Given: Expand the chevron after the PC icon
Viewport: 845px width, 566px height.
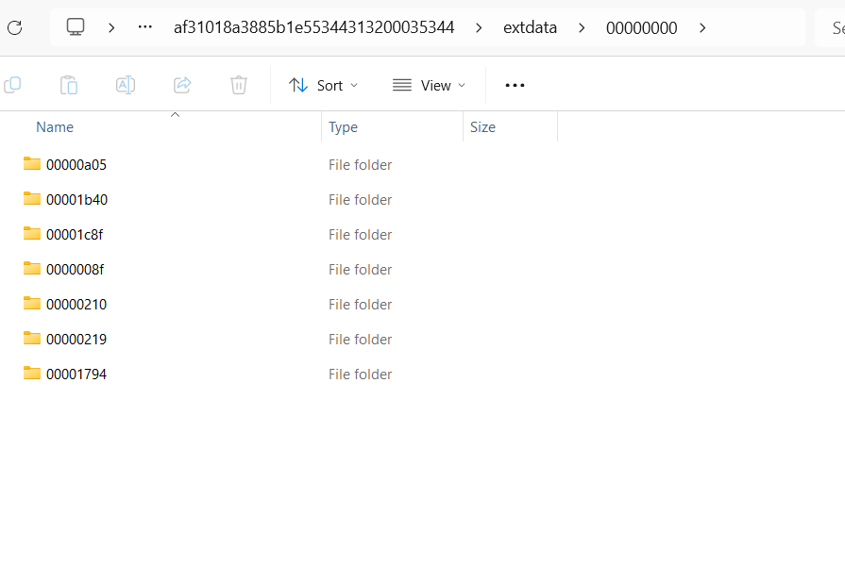Looking at the screenshot, I should coord(111,27).
